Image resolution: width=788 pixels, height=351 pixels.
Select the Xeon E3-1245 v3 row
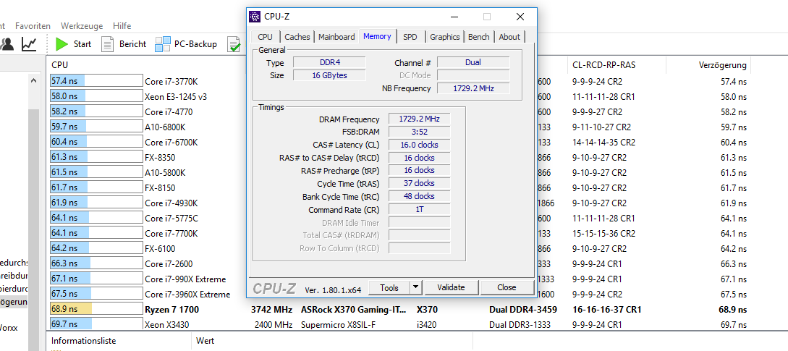[400, 96]
